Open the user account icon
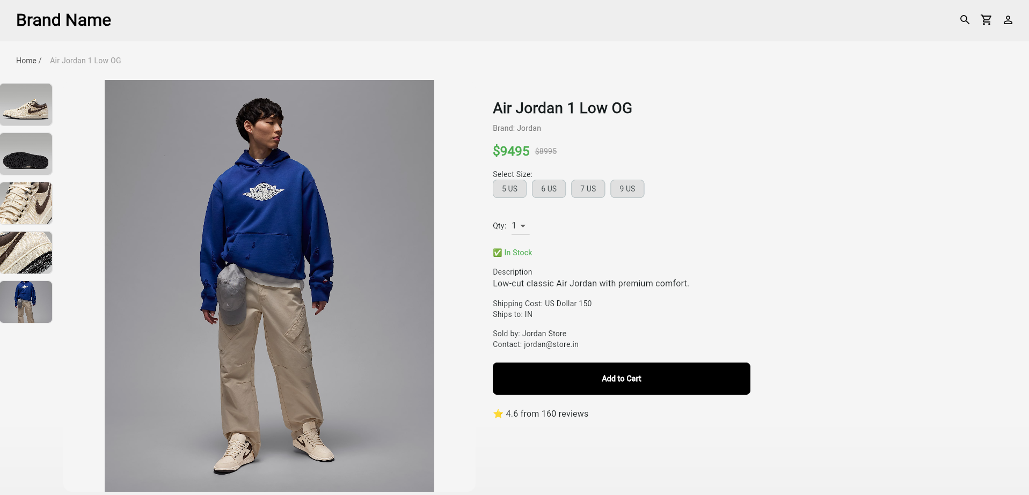 pyautogui.click(x=1008, y=20)
